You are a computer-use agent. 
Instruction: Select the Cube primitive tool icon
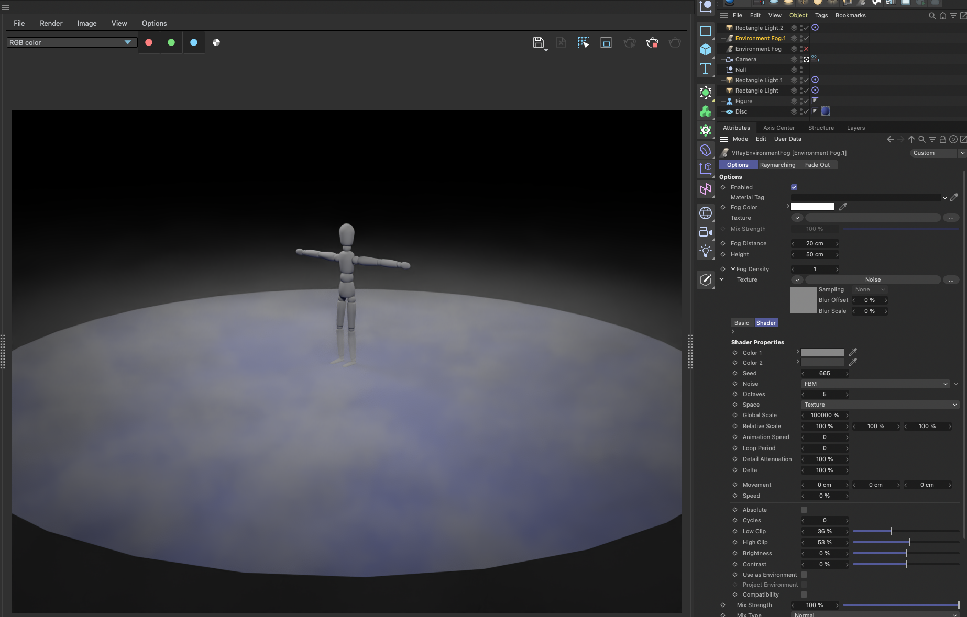[706, 49]
